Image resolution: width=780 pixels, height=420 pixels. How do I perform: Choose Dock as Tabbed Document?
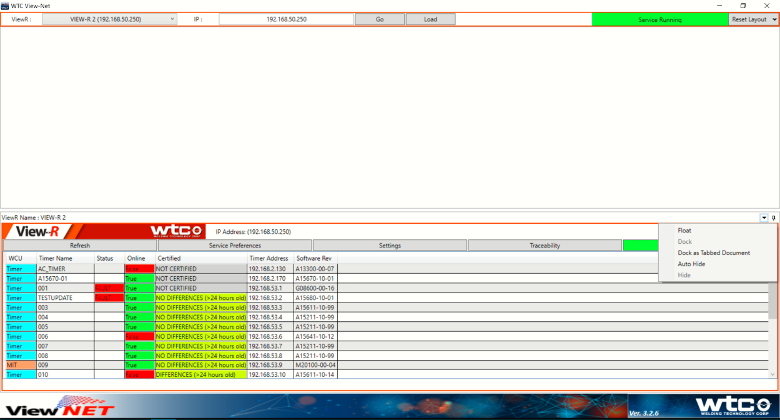coord(718,253)
